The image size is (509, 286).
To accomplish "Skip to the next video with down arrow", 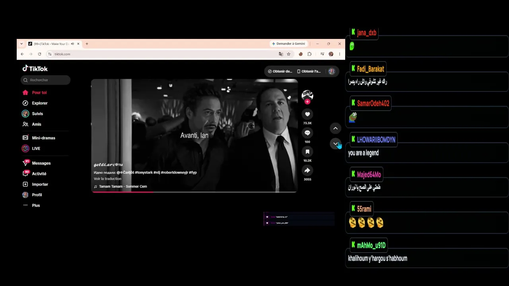I will pos(336,143).
